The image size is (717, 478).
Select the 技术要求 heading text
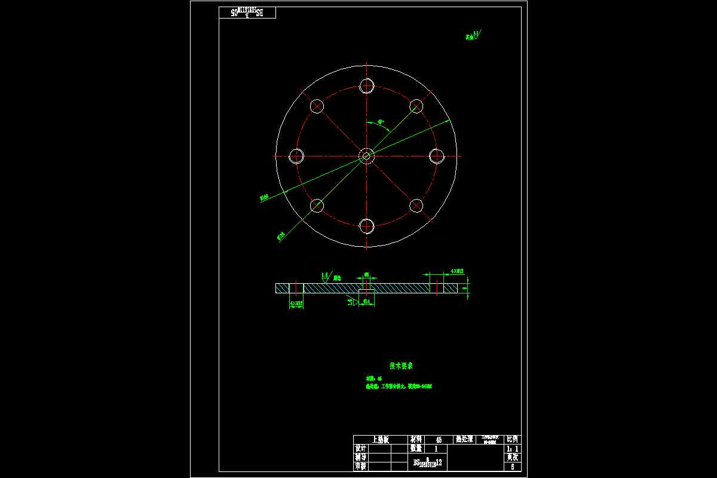[401, 366]
